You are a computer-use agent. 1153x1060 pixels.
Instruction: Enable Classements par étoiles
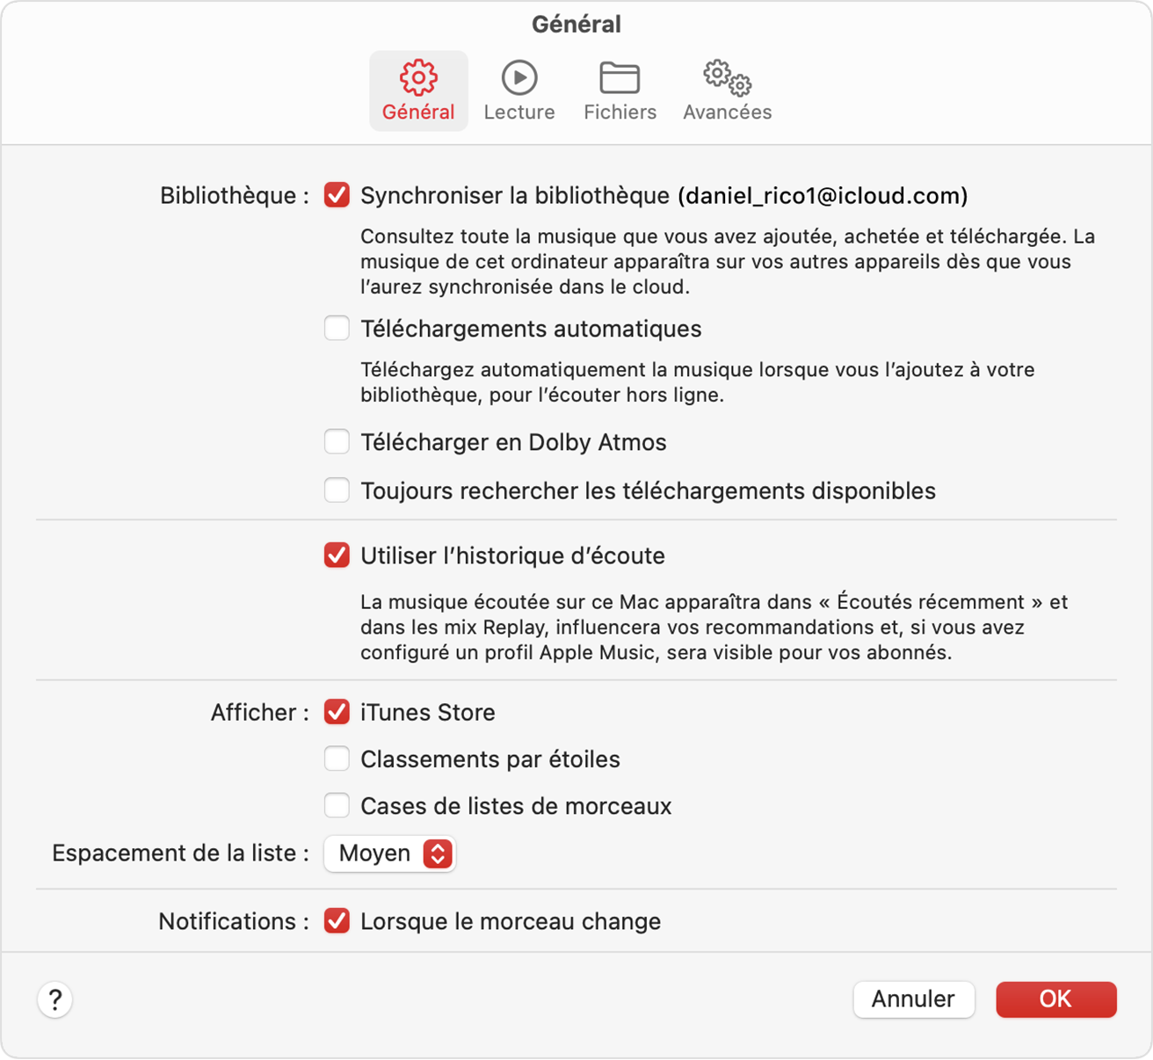click(x=337, y=759)
